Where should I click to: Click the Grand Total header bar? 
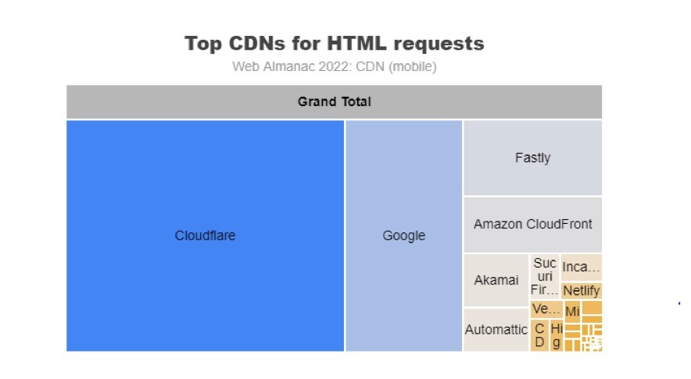click(x=334, y=102)
